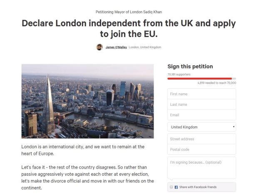Focus the Postal code field

pyautogui.click(x=201, y=149)
